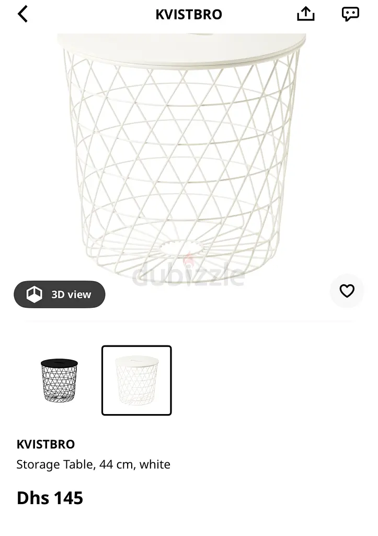Click the cube icon on 3D view
Viewport: 378px width, 536px height.
coord(34,294)
